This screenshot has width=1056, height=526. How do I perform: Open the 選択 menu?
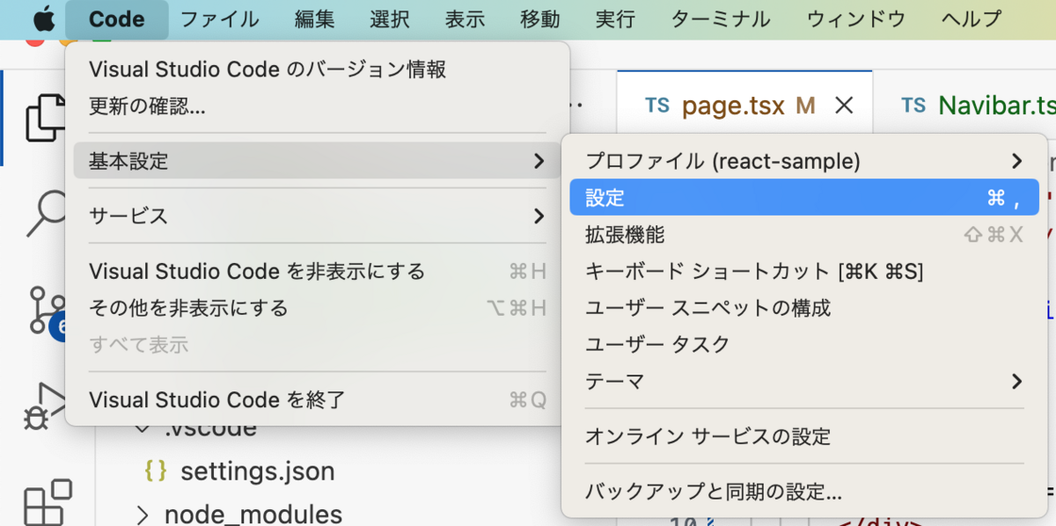click(390, 18)
